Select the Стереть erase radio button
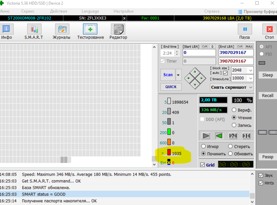 point(230,146)
